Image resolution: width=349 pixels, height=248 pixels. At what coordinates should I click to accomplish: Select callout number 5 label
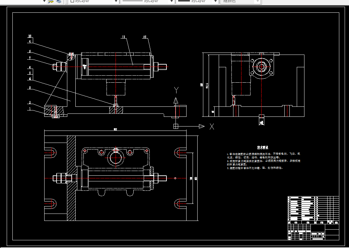30,73
